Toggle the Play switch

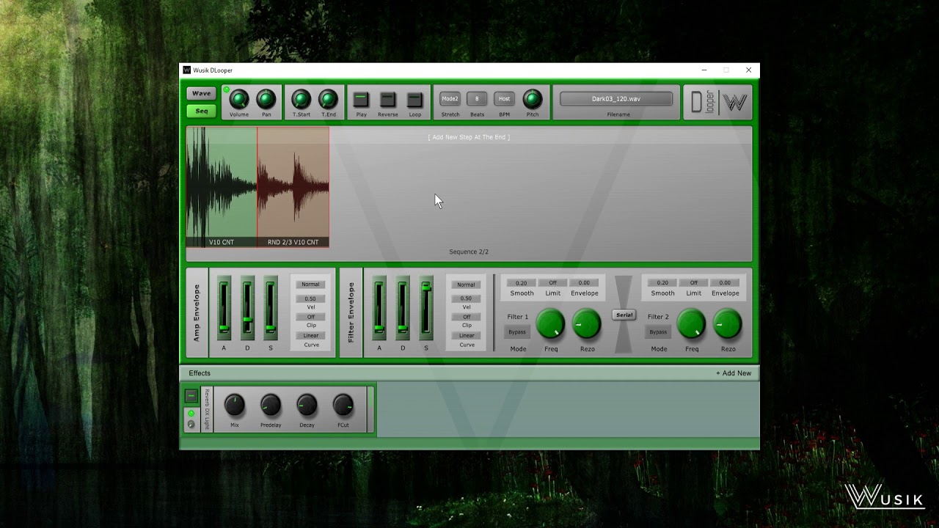[x=361, y=99]
